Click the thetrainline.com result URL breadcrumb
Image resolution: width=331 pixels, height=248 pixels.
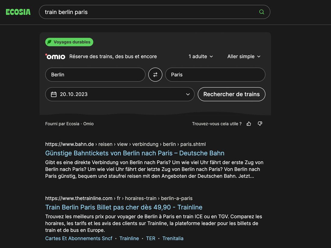point(119,198)
